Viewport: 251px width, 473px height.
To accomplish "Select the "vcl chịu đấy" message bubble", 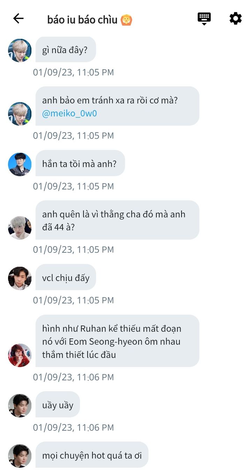I will pyautogui.click(x=66, y=277).
